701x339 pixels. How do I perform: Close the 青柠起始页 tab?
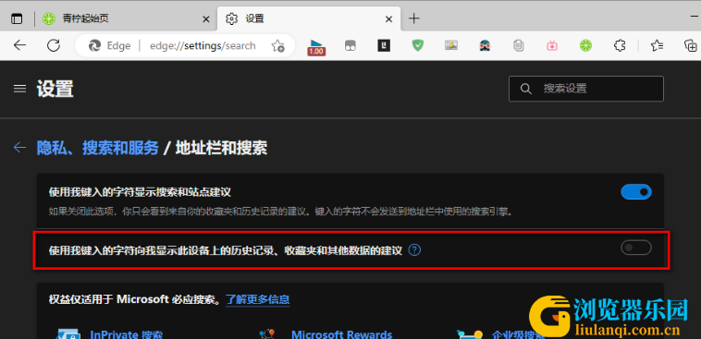(205, 18)
